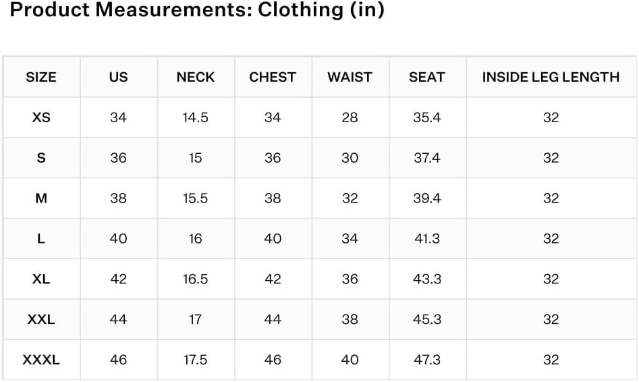Select the WAIST column header

pyautogui.click(x=350, y=77)
